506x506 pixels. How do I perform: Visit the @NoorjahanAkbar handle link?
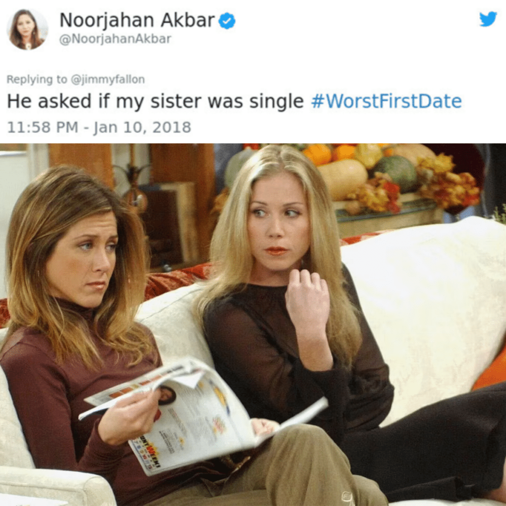[115, 39]
